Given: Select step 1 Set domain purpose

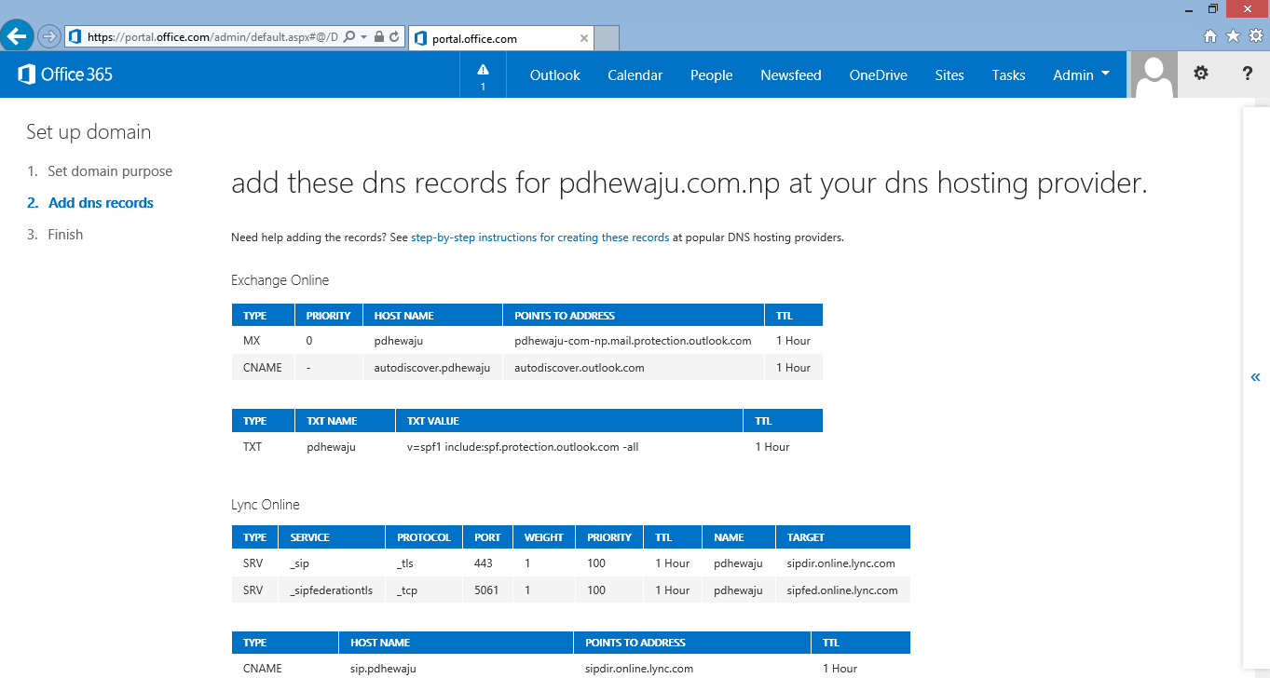Looking at the screenshot, I should [110, 171].
